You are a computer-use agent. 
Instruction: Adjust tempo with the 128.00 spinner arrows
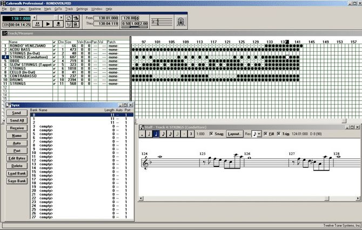[137, 18]
